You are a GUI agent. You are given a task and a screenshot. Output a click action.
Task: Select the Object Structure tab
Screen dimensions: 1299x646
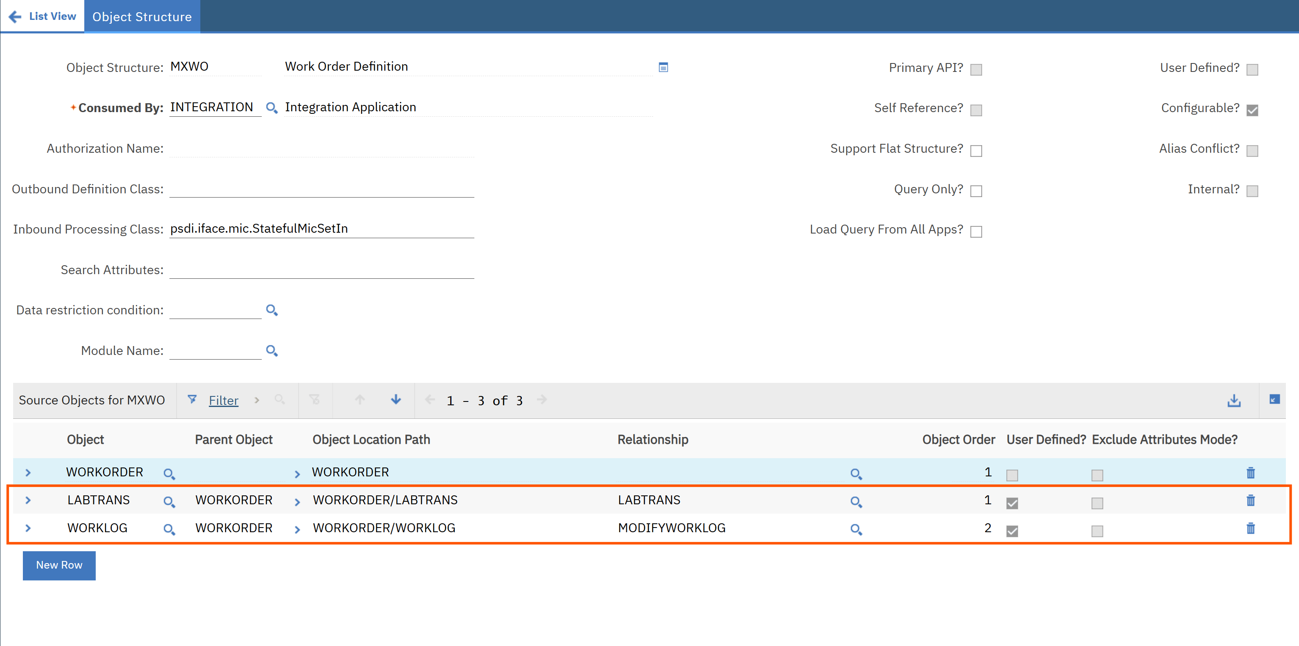click(142, 16)
